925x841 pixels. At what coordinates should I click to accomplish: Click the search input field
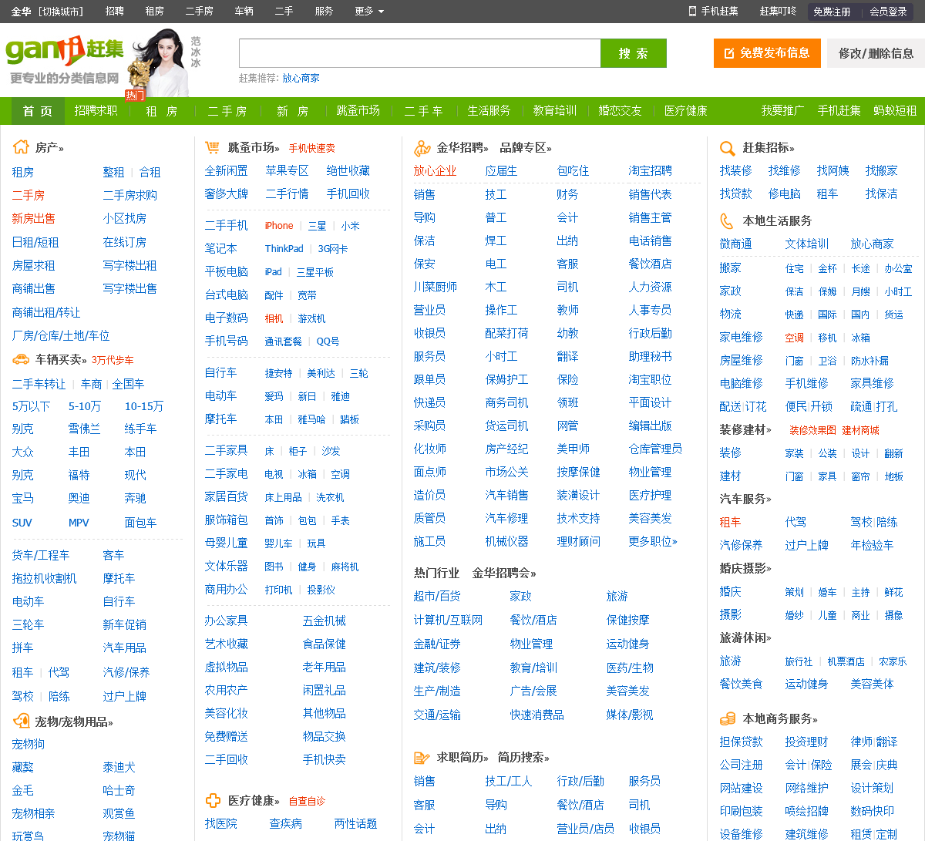[419, 53]
